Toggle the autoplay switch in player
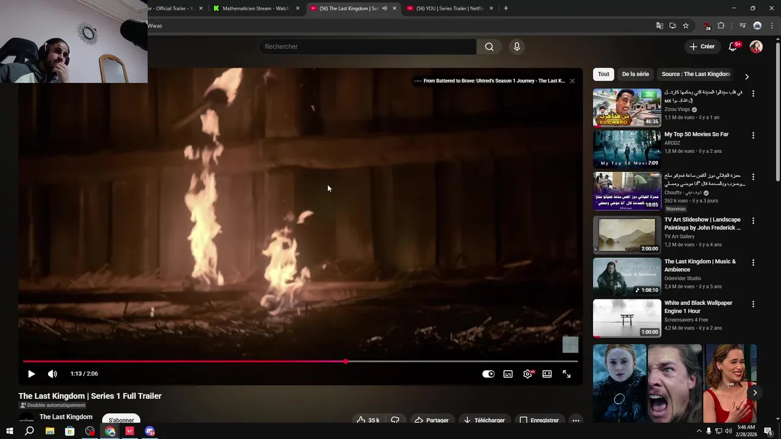 click(488, 374)
